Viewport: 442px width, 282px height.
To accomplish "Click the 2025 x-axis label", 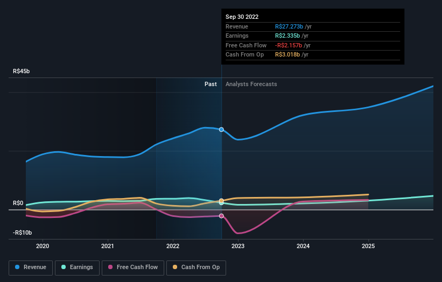I will tap(368, 246).
